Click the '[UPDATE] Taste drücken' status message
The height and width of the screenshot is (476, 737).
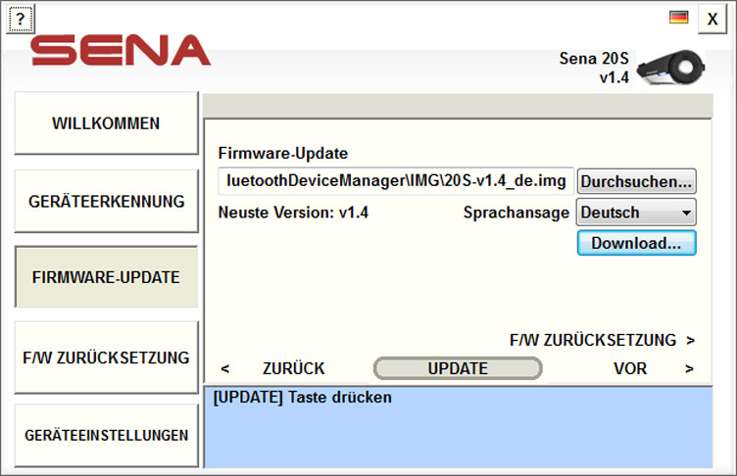tap(302, 398)
